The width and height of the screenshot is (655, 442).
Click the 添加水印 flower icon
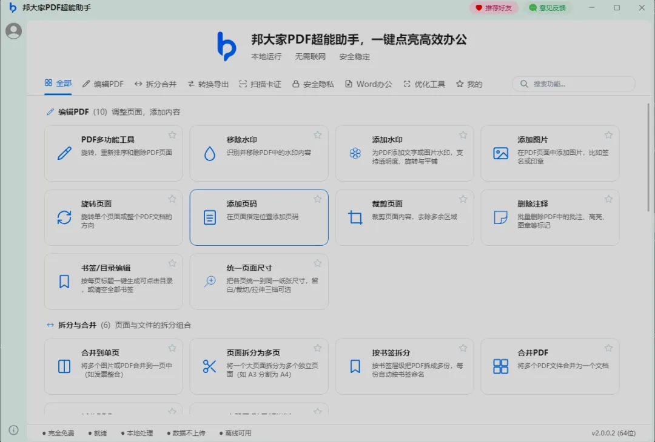pyautogui.click(x=355, y=153)
